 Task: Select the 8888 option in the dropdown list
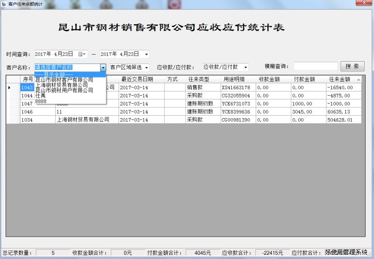coord(41,101)
